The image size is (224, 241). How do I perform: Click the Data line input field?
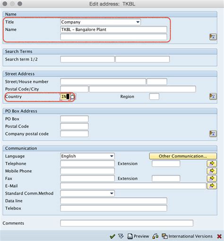pos(113,201)
